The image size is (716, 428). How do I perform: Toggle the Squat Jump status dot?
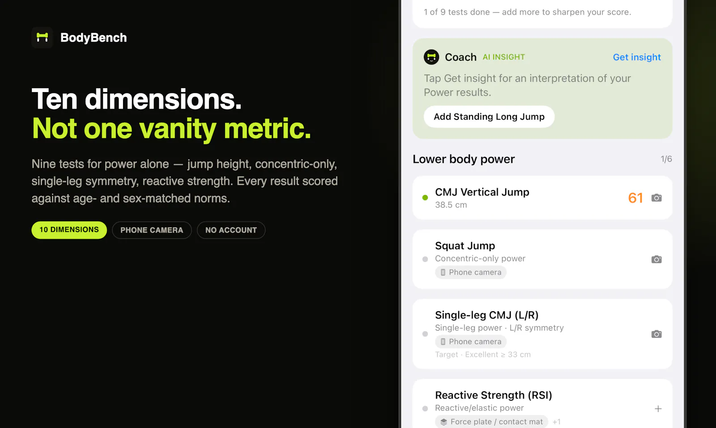pos(425,259)
